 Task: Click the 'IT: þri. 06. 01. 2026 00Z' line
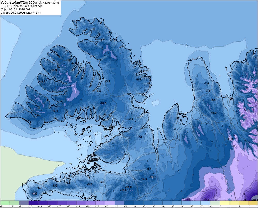coord(15,9)
